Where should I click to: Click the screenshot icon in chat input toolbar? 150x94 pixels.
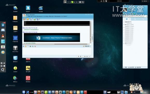click(x=33, y=46)
